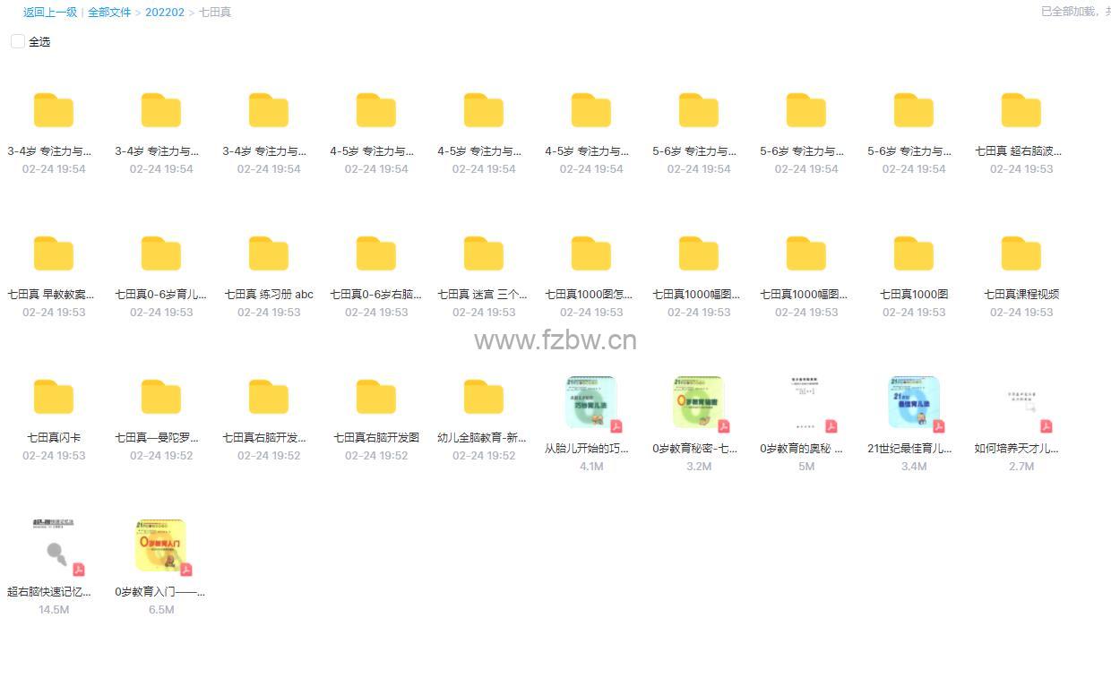This screenshot has height=678, width=1111.
Task: Open the 七田真 超右脑波 folder icon
Action: click(x=1021, y=111)
